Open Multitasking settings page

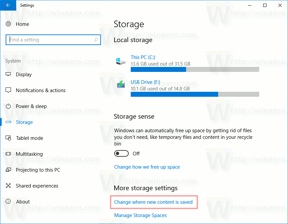click(29, 154)
